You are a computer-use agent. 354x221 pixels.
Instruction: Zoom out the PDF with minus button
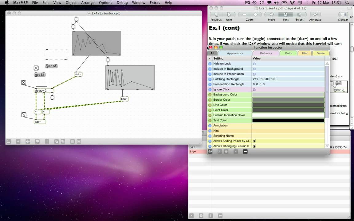click(x=244, y=14)
